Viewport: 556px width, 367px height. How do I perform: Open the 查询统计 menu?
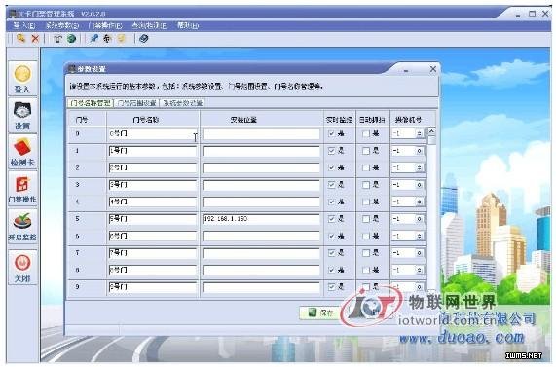[149, 25]
